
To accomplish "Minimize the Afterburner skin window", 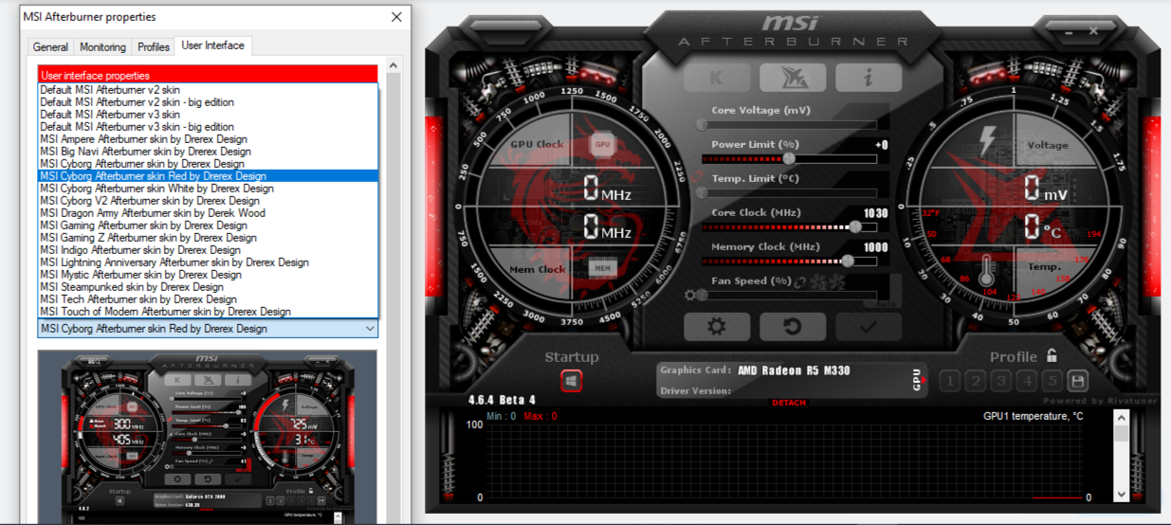I will (x=1067, y=31).
